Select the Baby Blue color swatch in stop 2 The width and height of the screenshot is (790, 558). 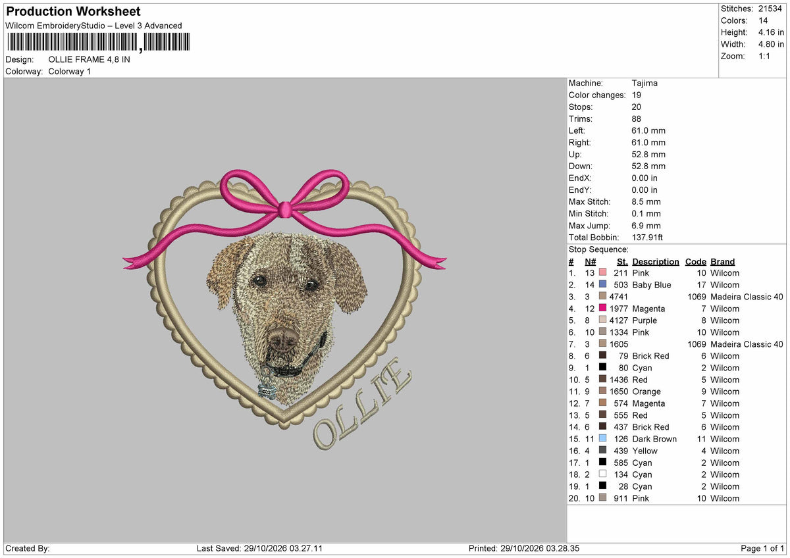pos(602,285)
